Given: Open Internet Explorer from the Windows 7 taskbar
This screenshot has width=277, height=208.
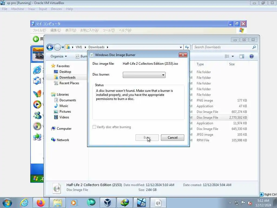Looking at the screenshot, I should pos(24,203).
